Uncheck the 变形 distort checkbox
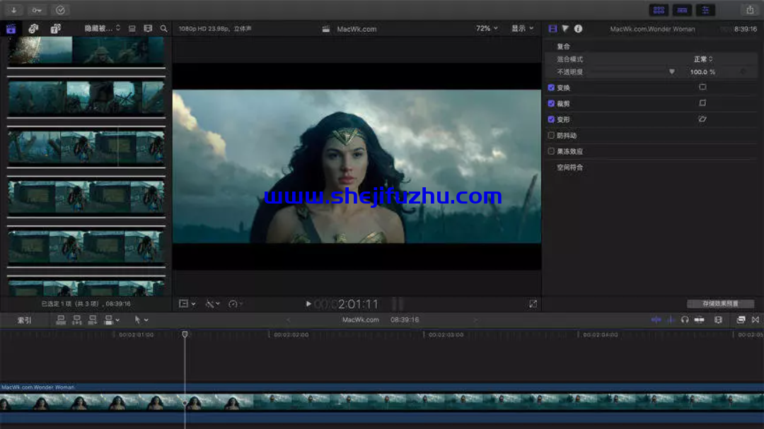The height and width of the screenshot is (429, 764). (551, 119)
